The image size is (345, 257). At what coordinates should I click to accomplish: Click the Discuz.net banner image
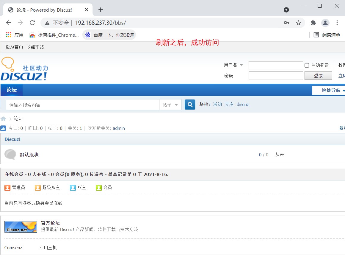click(x=21, y=227)
